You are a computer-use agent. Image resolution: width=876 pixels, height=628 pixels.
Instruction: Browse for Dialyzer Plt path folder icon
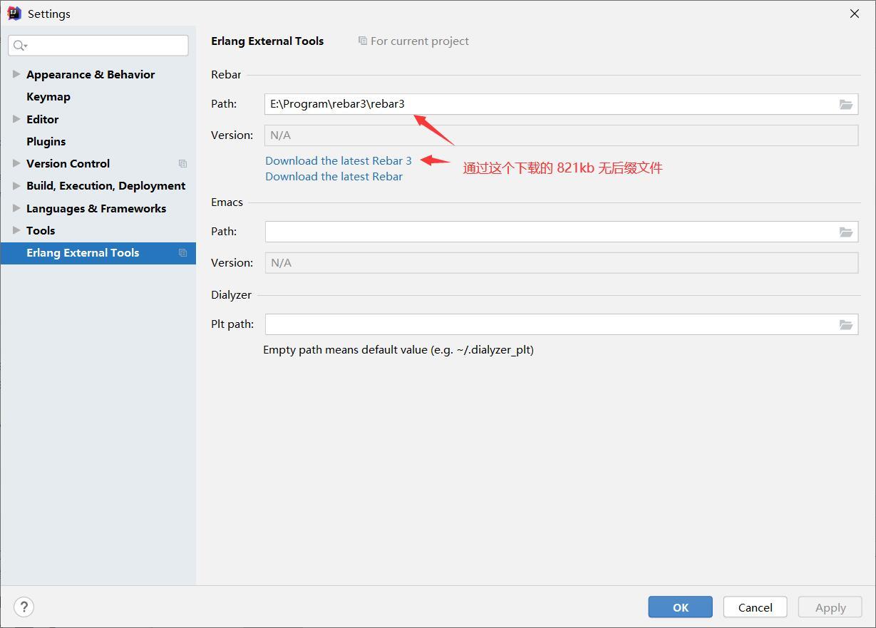846,324
